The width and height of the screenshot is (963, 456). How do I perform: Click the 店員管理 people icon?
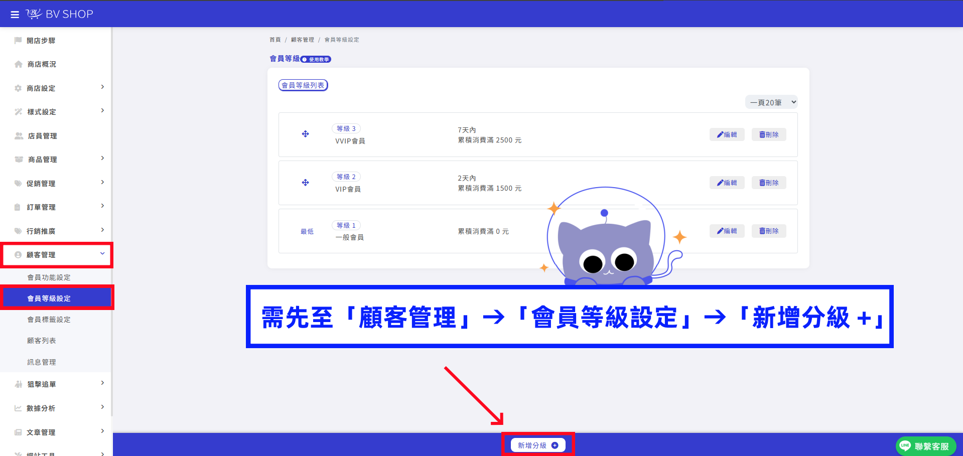tap(19, 136)
